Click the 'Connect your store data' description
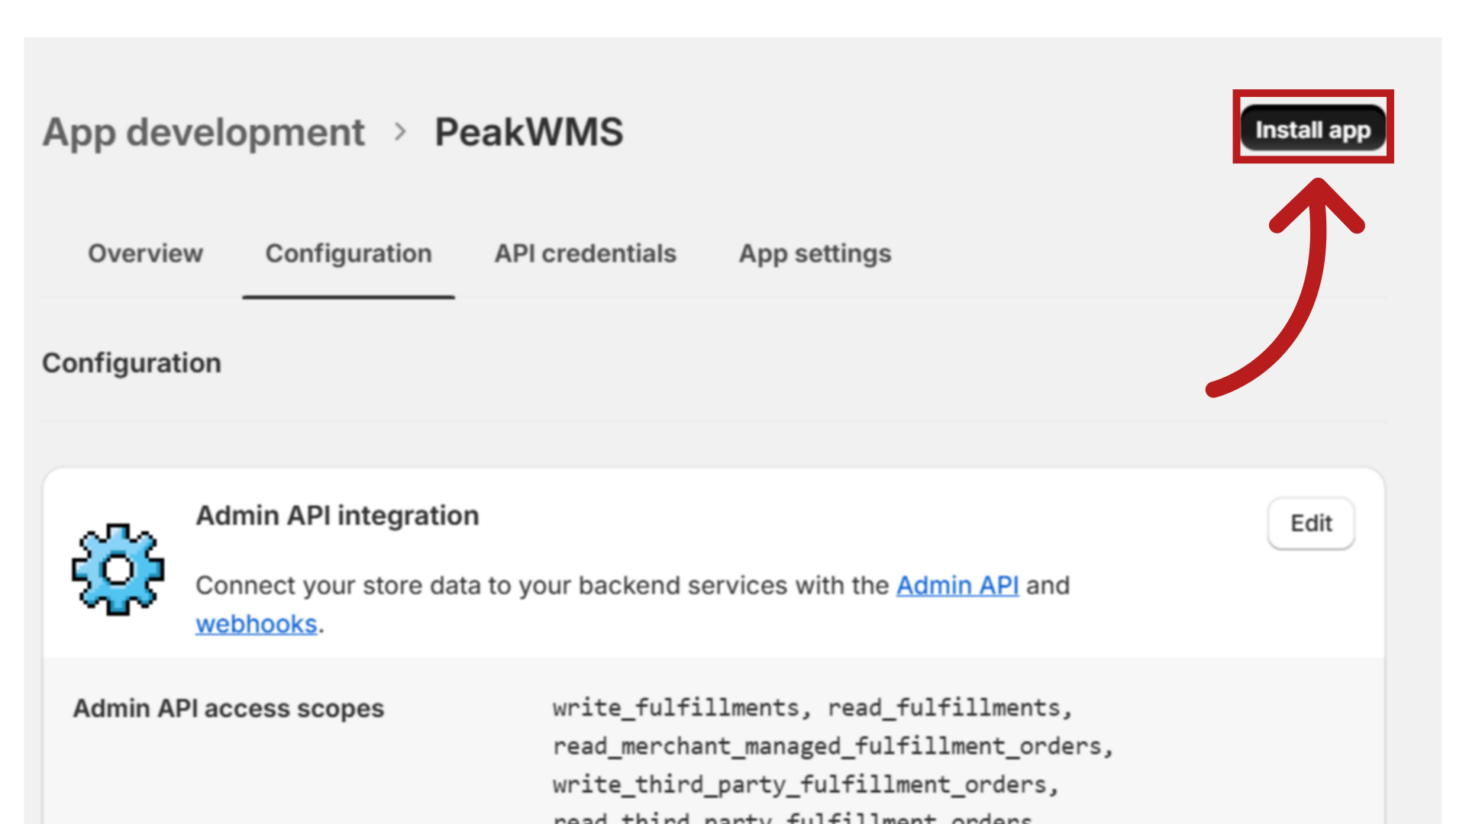This screenshot has height=824, width=1466. click(542, 585)
